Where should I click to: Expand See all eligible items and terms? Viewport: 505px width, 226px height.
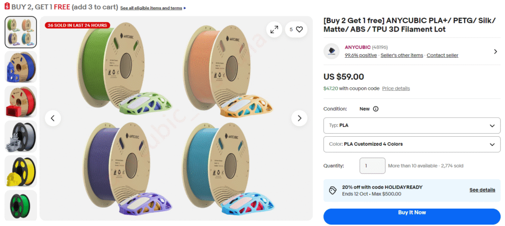click(153, 8)
